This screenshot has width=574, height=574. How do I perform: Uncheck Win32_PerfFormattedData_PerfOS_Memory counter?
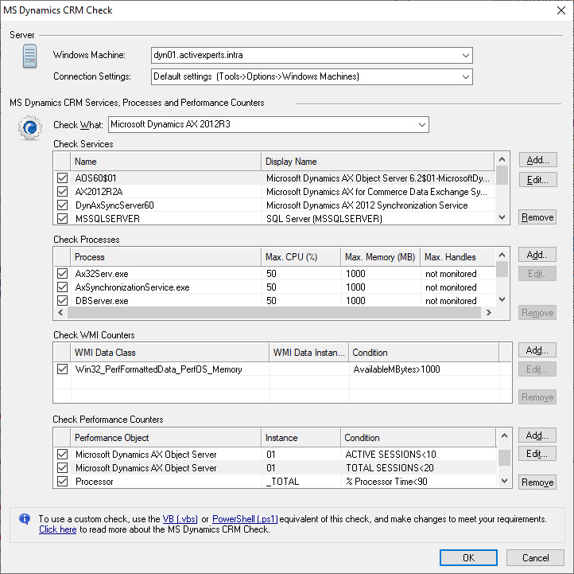62,369
